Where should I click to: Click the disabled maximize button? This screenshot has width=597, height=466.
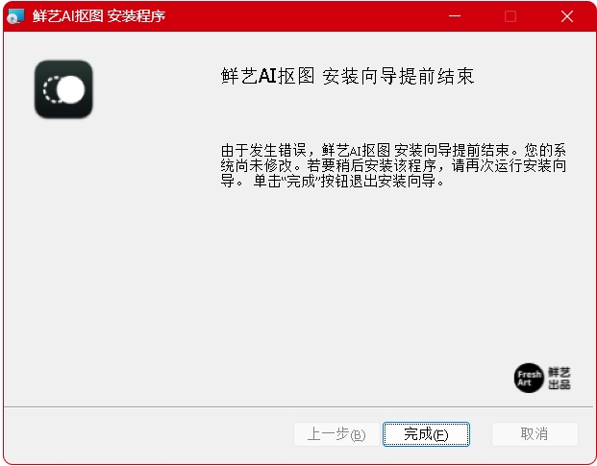pos(510,16)
